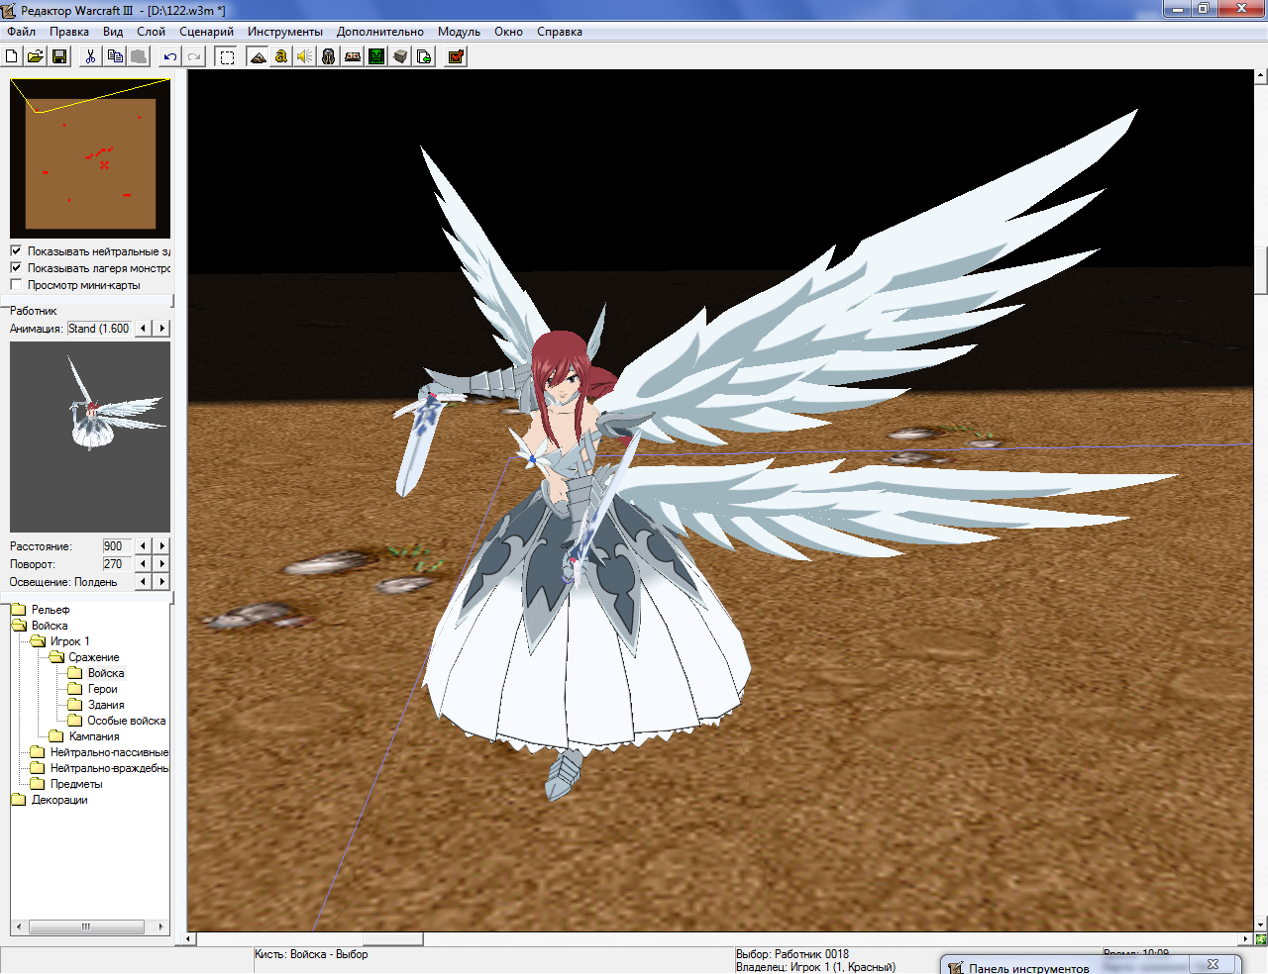Expand the Рельеф folder
This screenshot has height=974, width=1268.
point(19,610)
